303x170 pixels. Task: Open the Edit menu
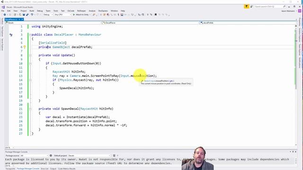(x=9, y=11)
